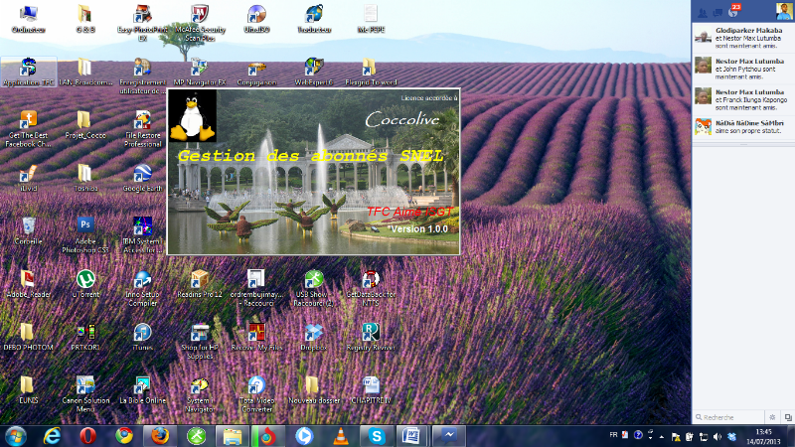Viewport: 795px width, 447px height.
Task: Open the Corbeille recycle bin
Action: click(28, 225)
